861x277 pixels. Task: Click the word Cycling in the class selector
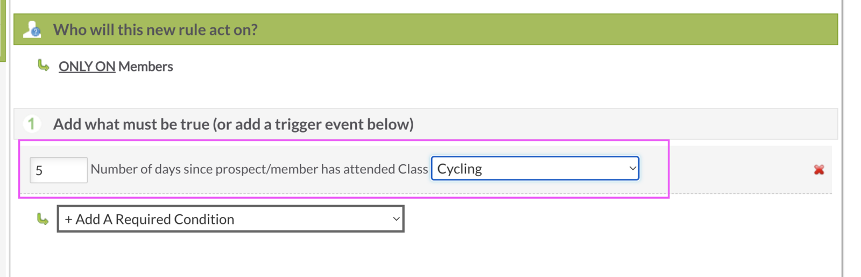click(x=460, y=169)
